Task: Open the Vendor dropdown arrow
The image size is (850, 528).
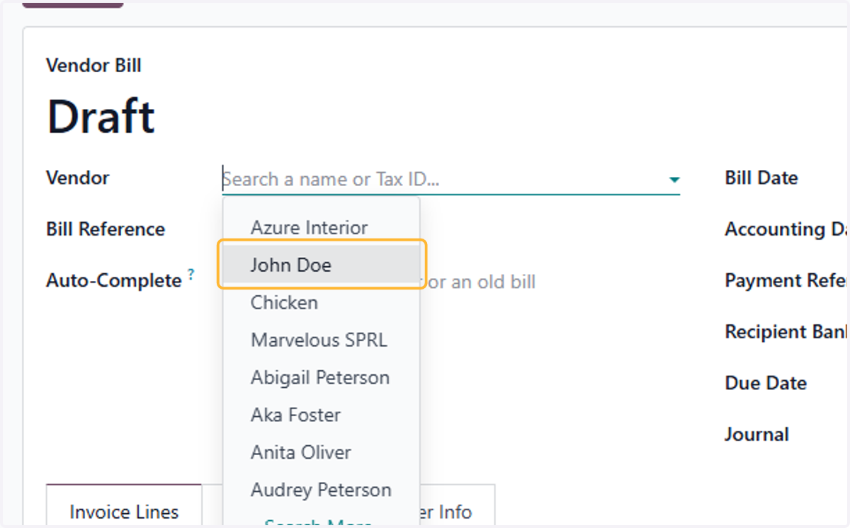Action: coord(674,180)
